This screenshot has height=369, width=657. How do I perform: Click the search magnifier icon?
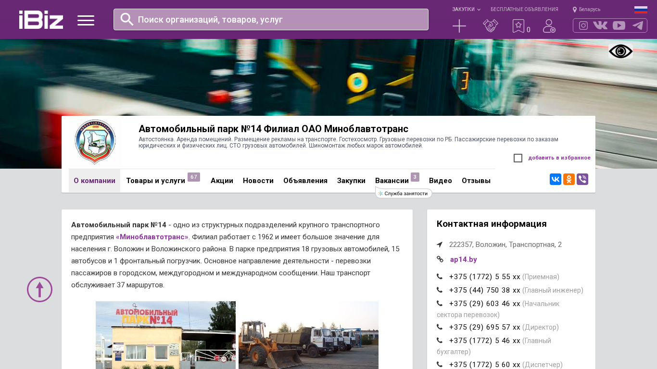coord(126,19)
